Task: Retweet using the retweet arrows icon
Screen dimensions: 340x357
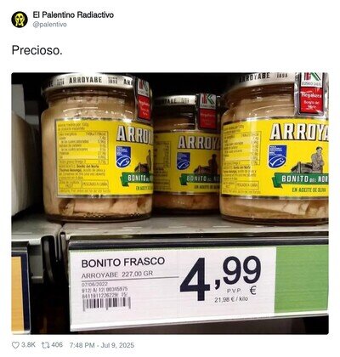Action: [x=45, y=345]
